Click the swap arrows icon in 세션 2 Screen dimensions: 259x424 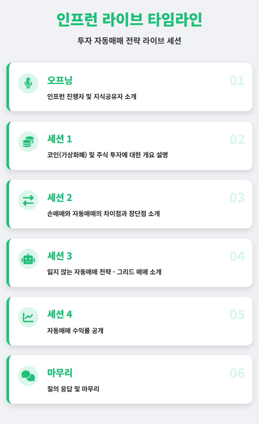(28, 200)
